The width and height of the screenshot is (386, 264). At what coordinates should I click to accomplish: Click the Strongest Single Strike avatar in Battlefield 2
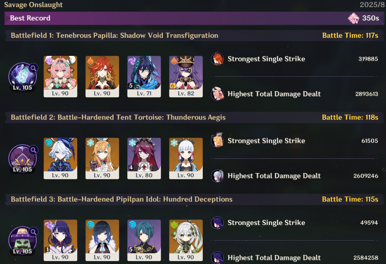217,140
